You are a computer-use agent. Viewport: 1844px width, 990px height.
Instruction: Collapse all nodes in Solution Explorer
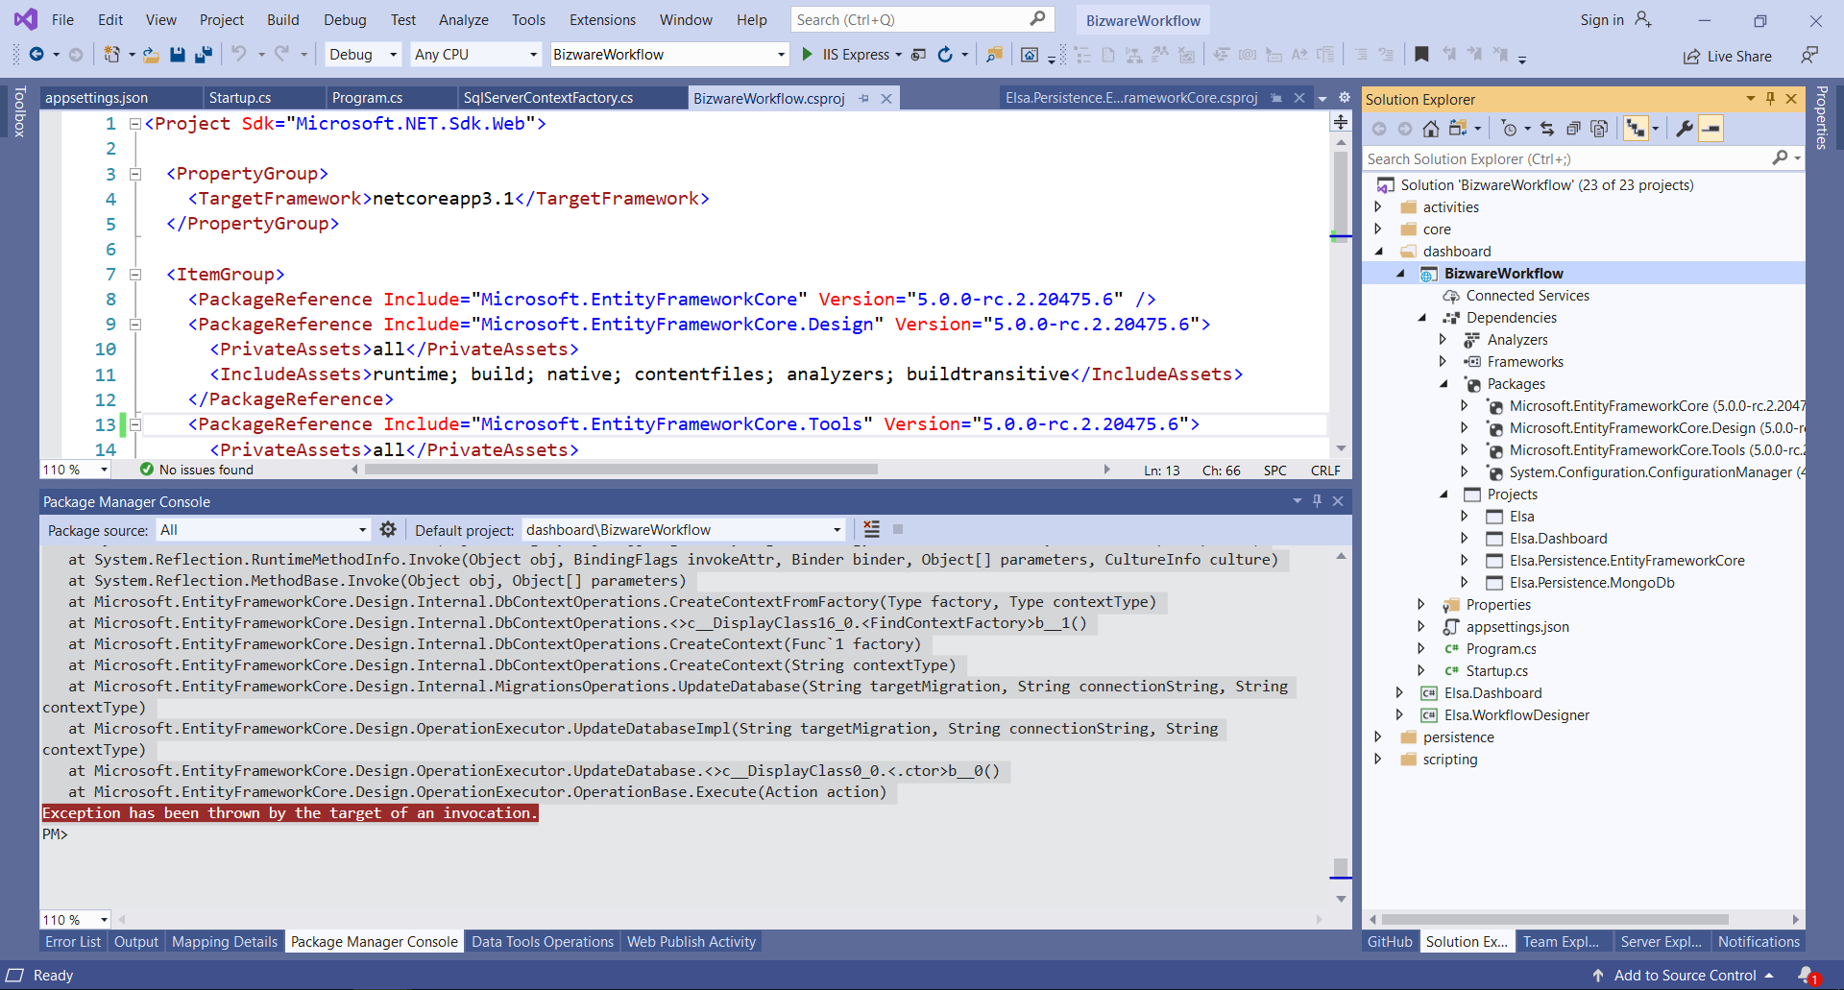point(1574,128)
